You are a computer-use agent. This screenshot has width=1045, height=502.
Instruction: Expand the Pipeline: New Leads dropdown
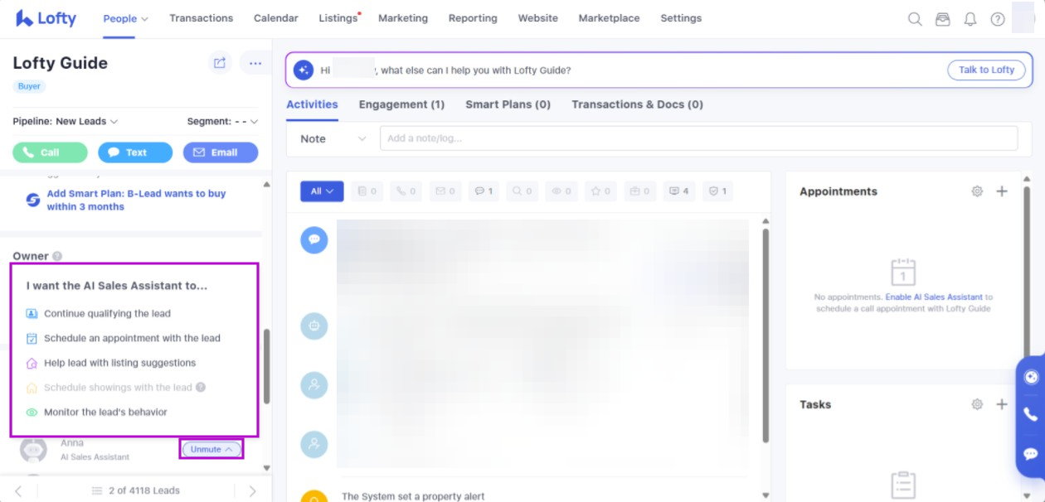click(66, 121)
